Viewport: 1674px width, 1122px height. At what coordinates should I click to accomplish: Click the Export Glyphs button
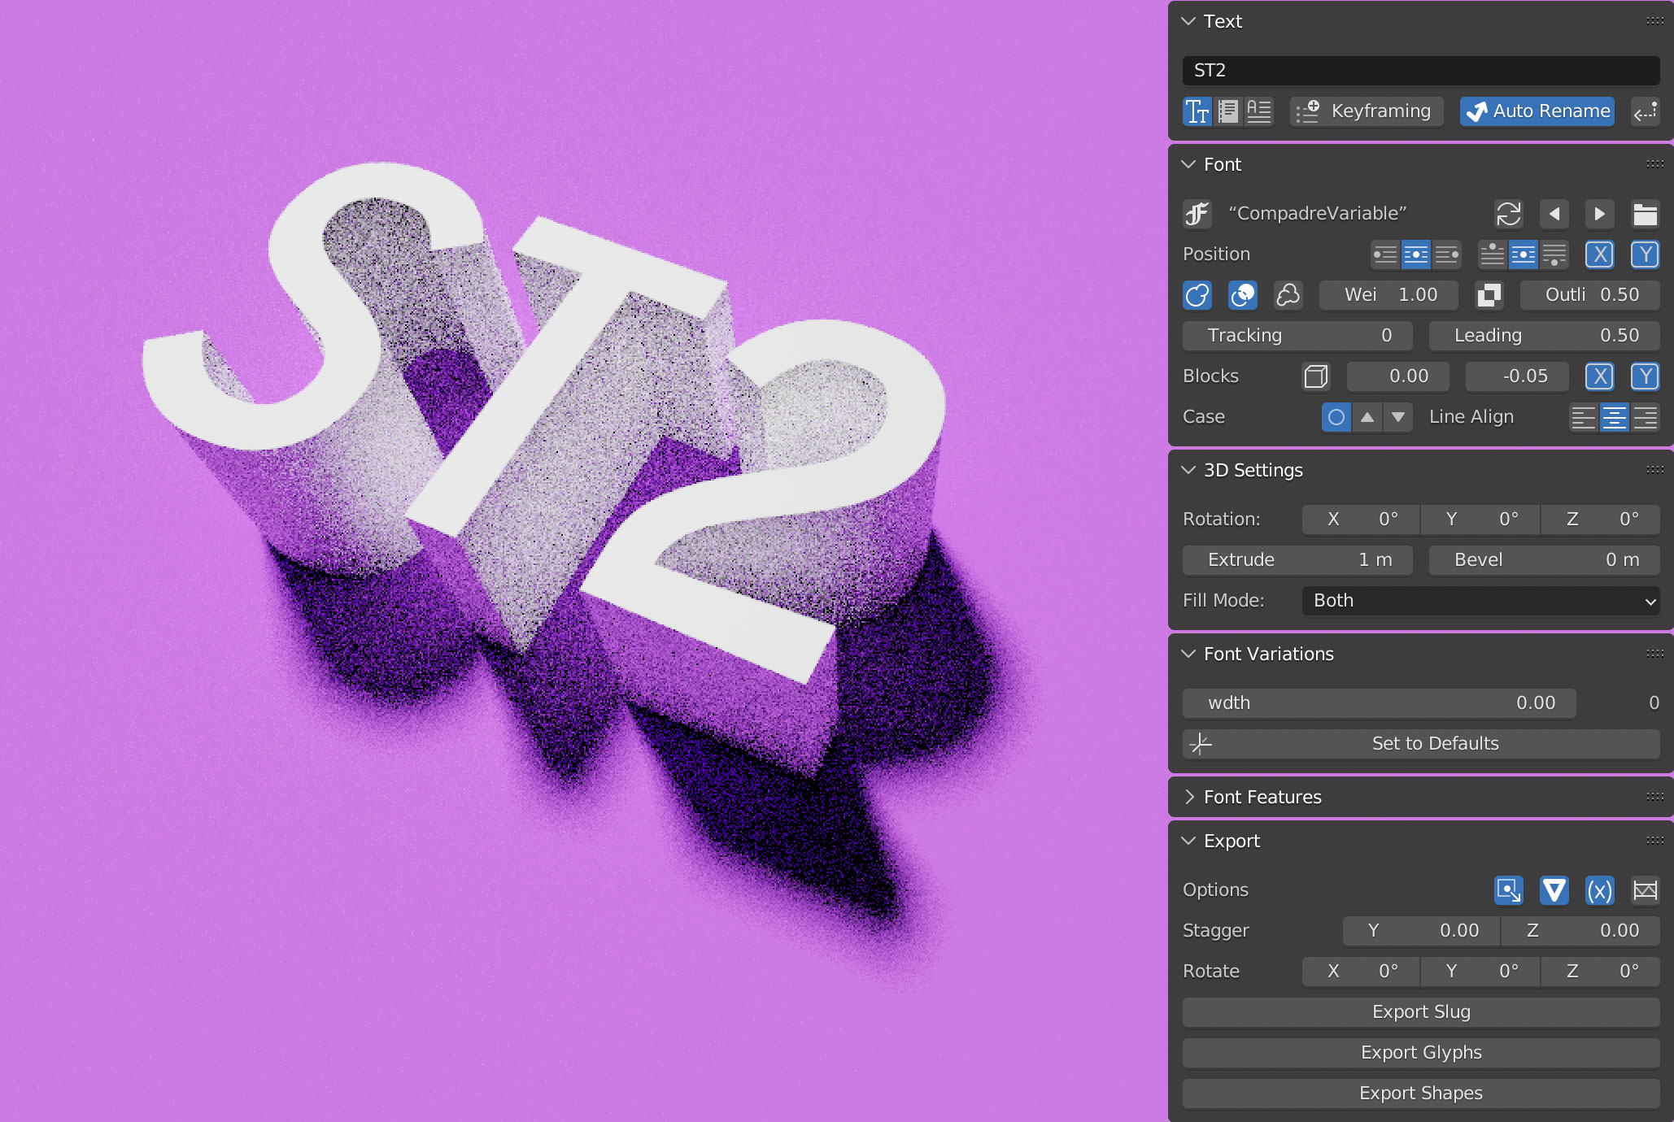(x=1420, y=1053)
